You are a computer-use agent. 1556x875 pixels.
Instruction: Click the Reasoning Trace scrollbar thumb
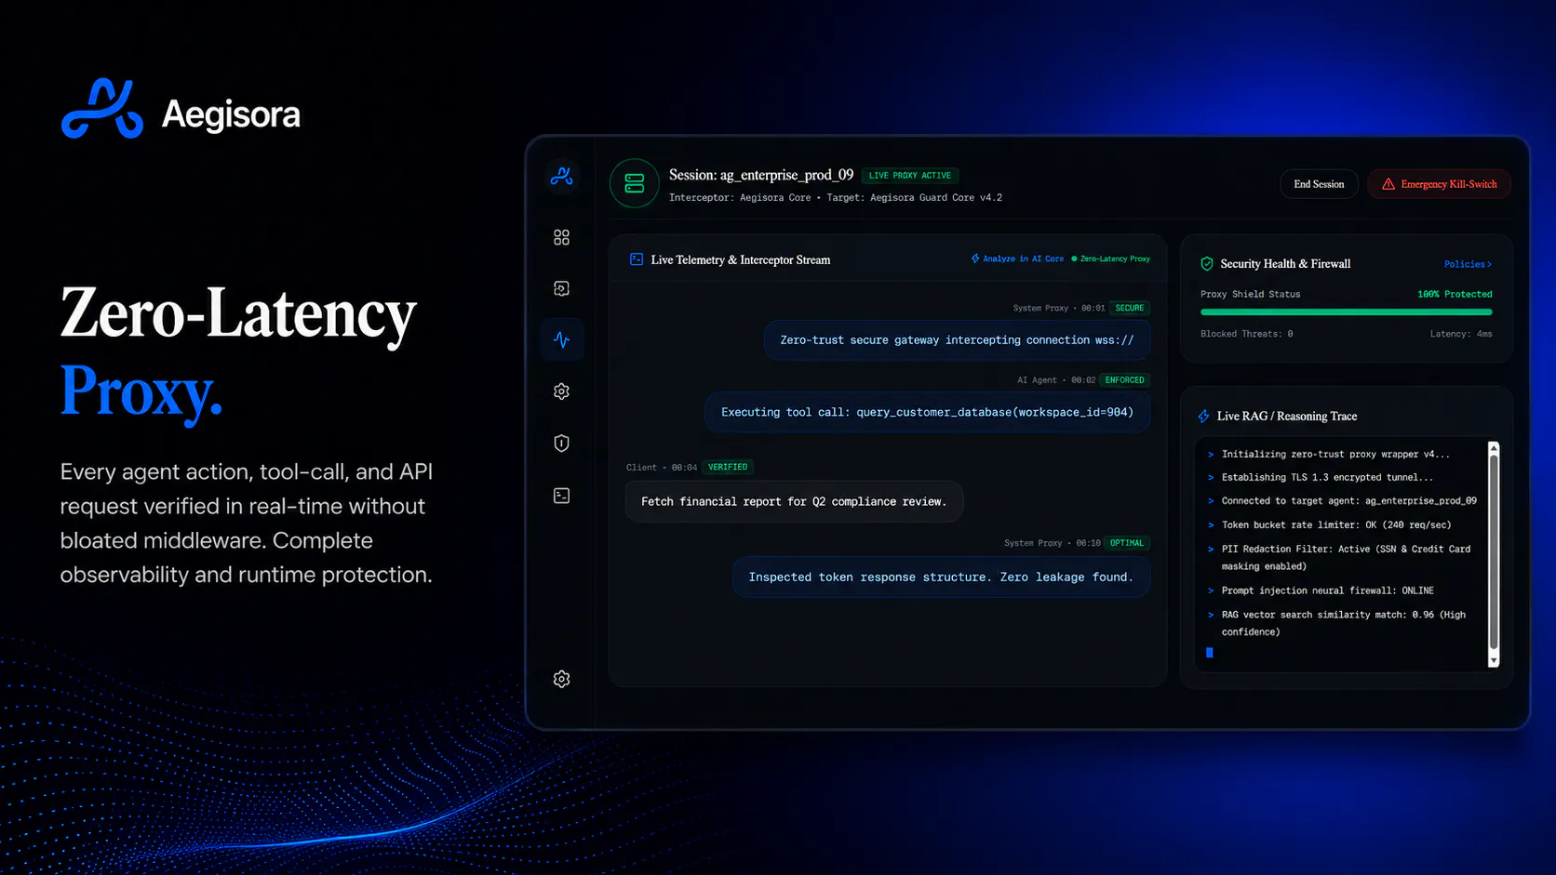1494,552
